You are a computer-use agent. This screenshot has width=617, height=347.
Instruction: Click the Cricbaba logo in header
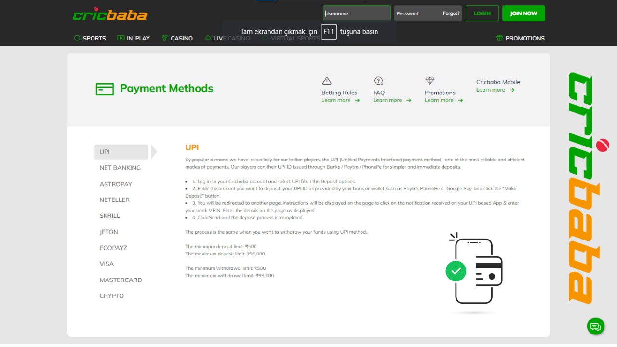click(110, 14)
